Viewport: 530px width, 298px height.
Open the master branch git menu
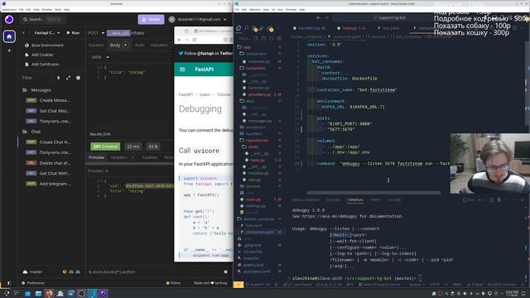[x=33, y=272]
